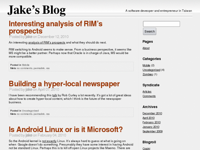Click 'no comments' under the RIM post

pos(24,68)
